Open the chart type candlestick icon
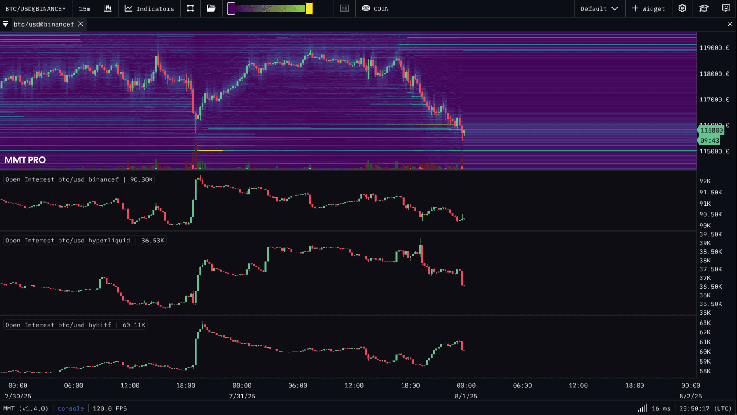Viewport: 737px width, 415px height. pyautogui.click(x=107, y=8)
